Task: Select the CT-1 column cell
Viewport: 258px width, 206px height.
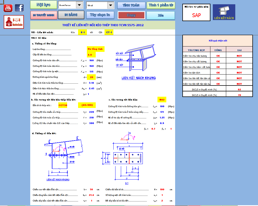Action: click(x=109, y=32)
